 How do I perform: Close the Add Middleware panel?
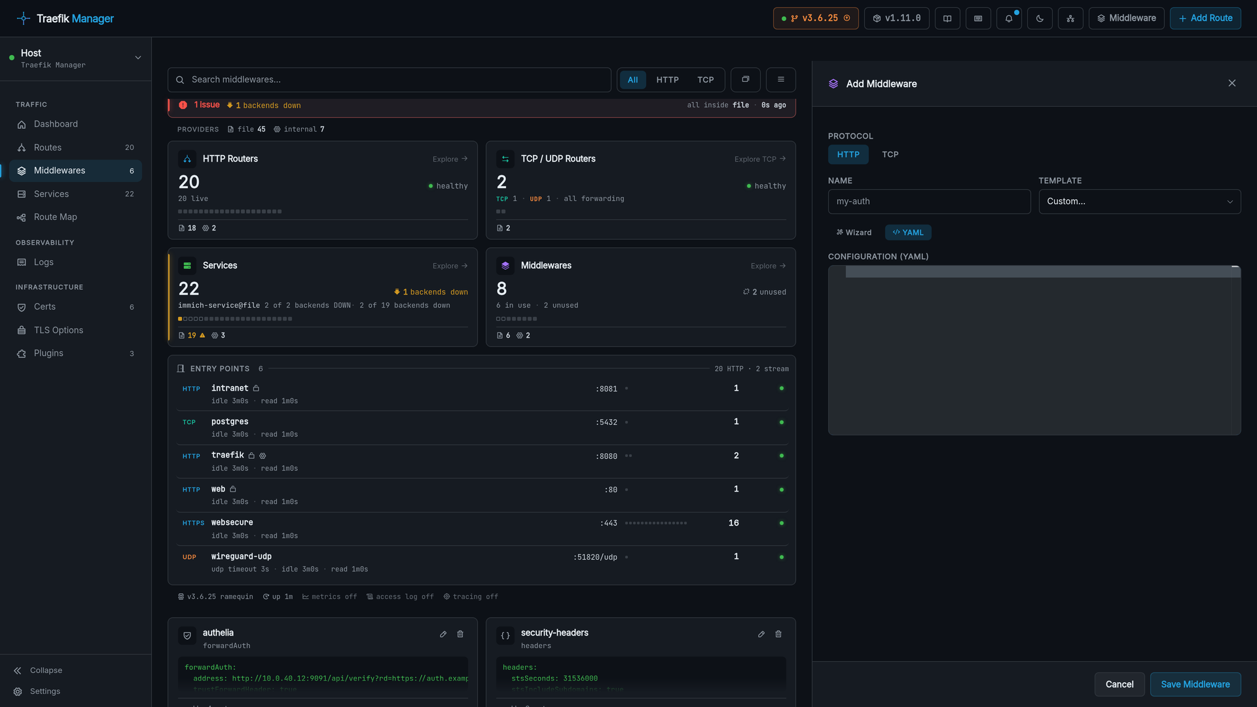tap(1232, 83)
